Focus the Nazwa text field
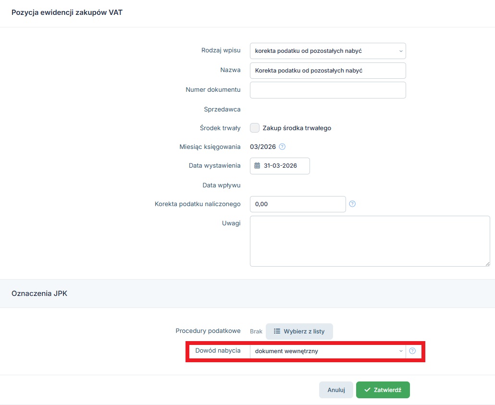Viewport: 495px width, 405px height. pos(328,70)
